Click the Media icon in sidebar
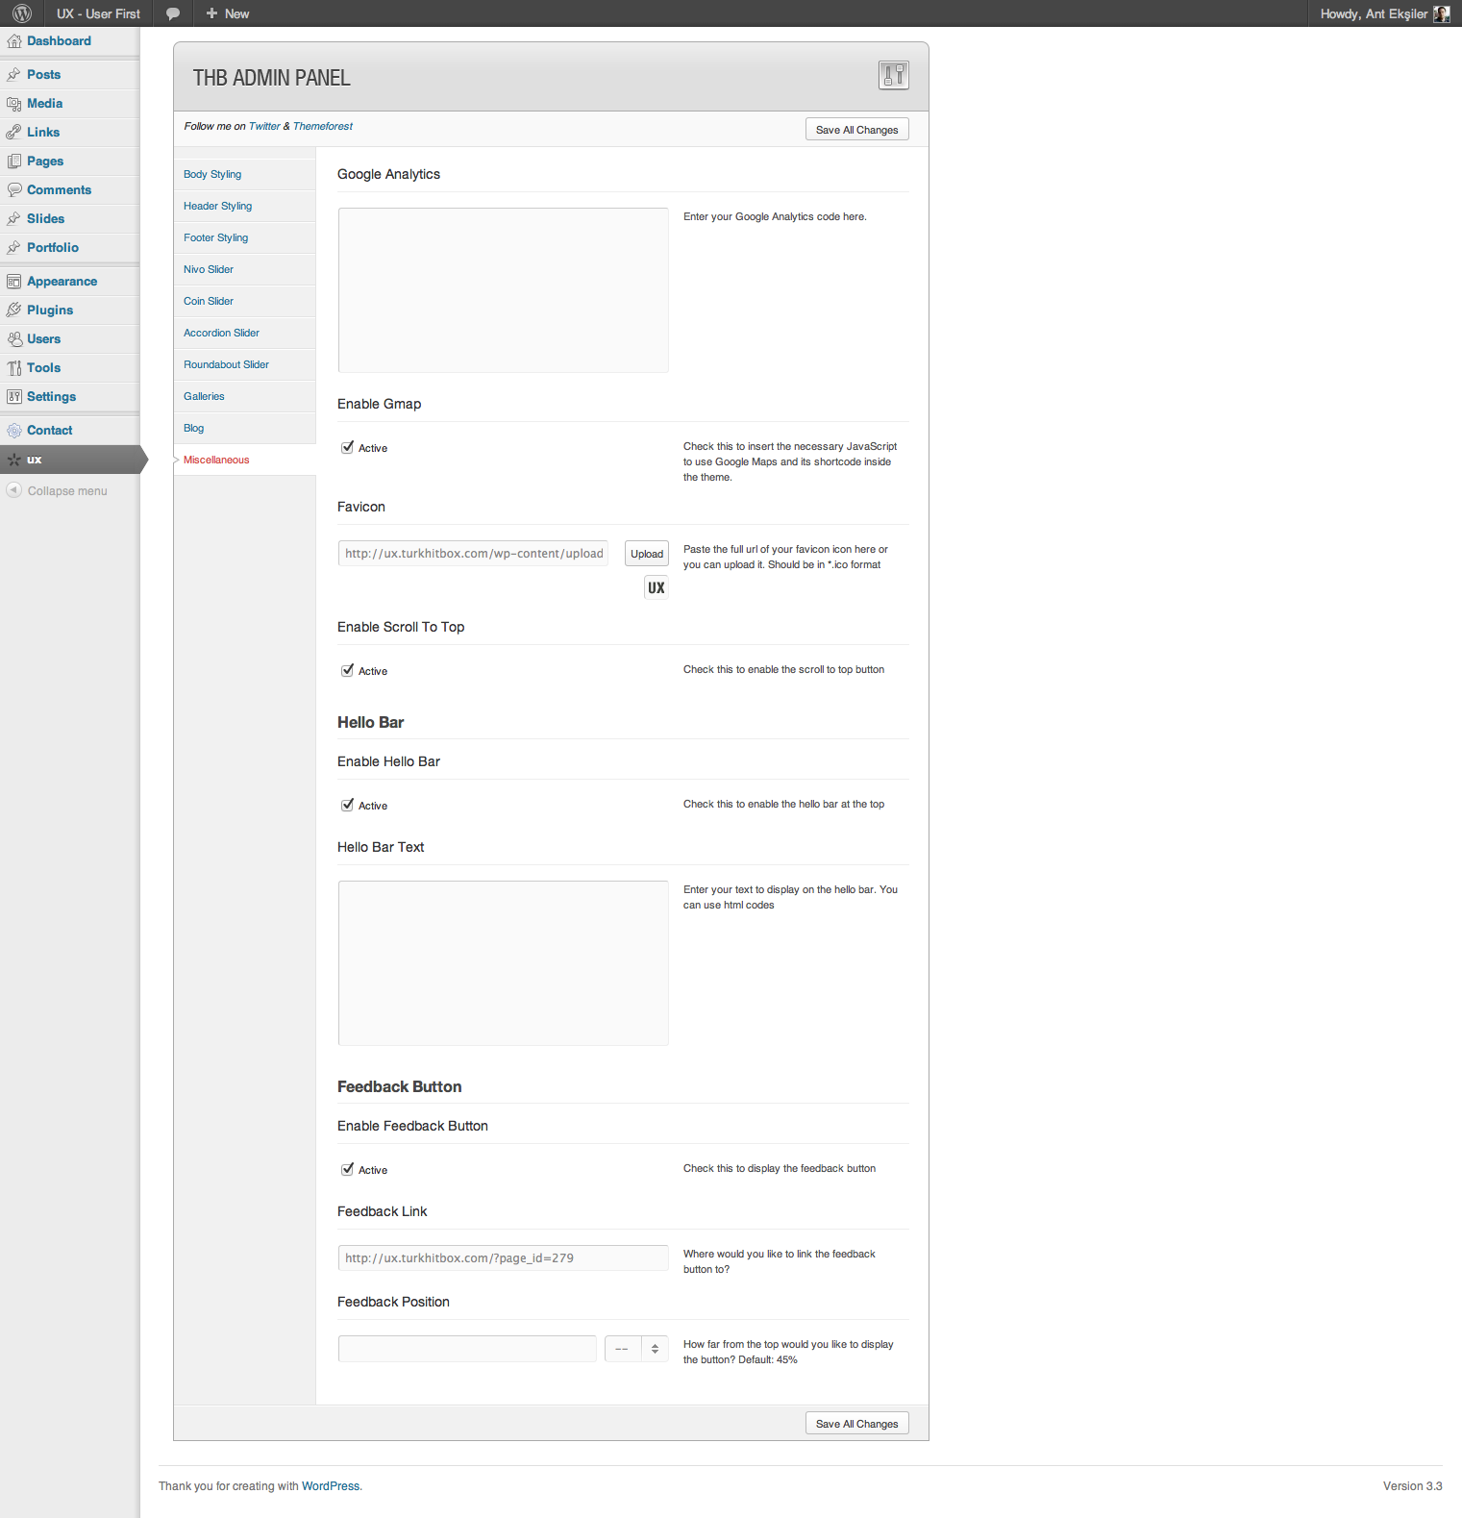Image resolution: width=1462 pixels, height=1518 pixels. click(13, 104)
